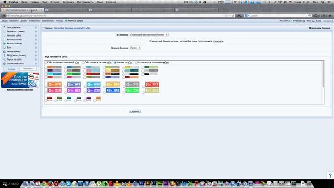Expand the Пользователи sidebar arrow

pyautogui.click(x=36, y=28)
